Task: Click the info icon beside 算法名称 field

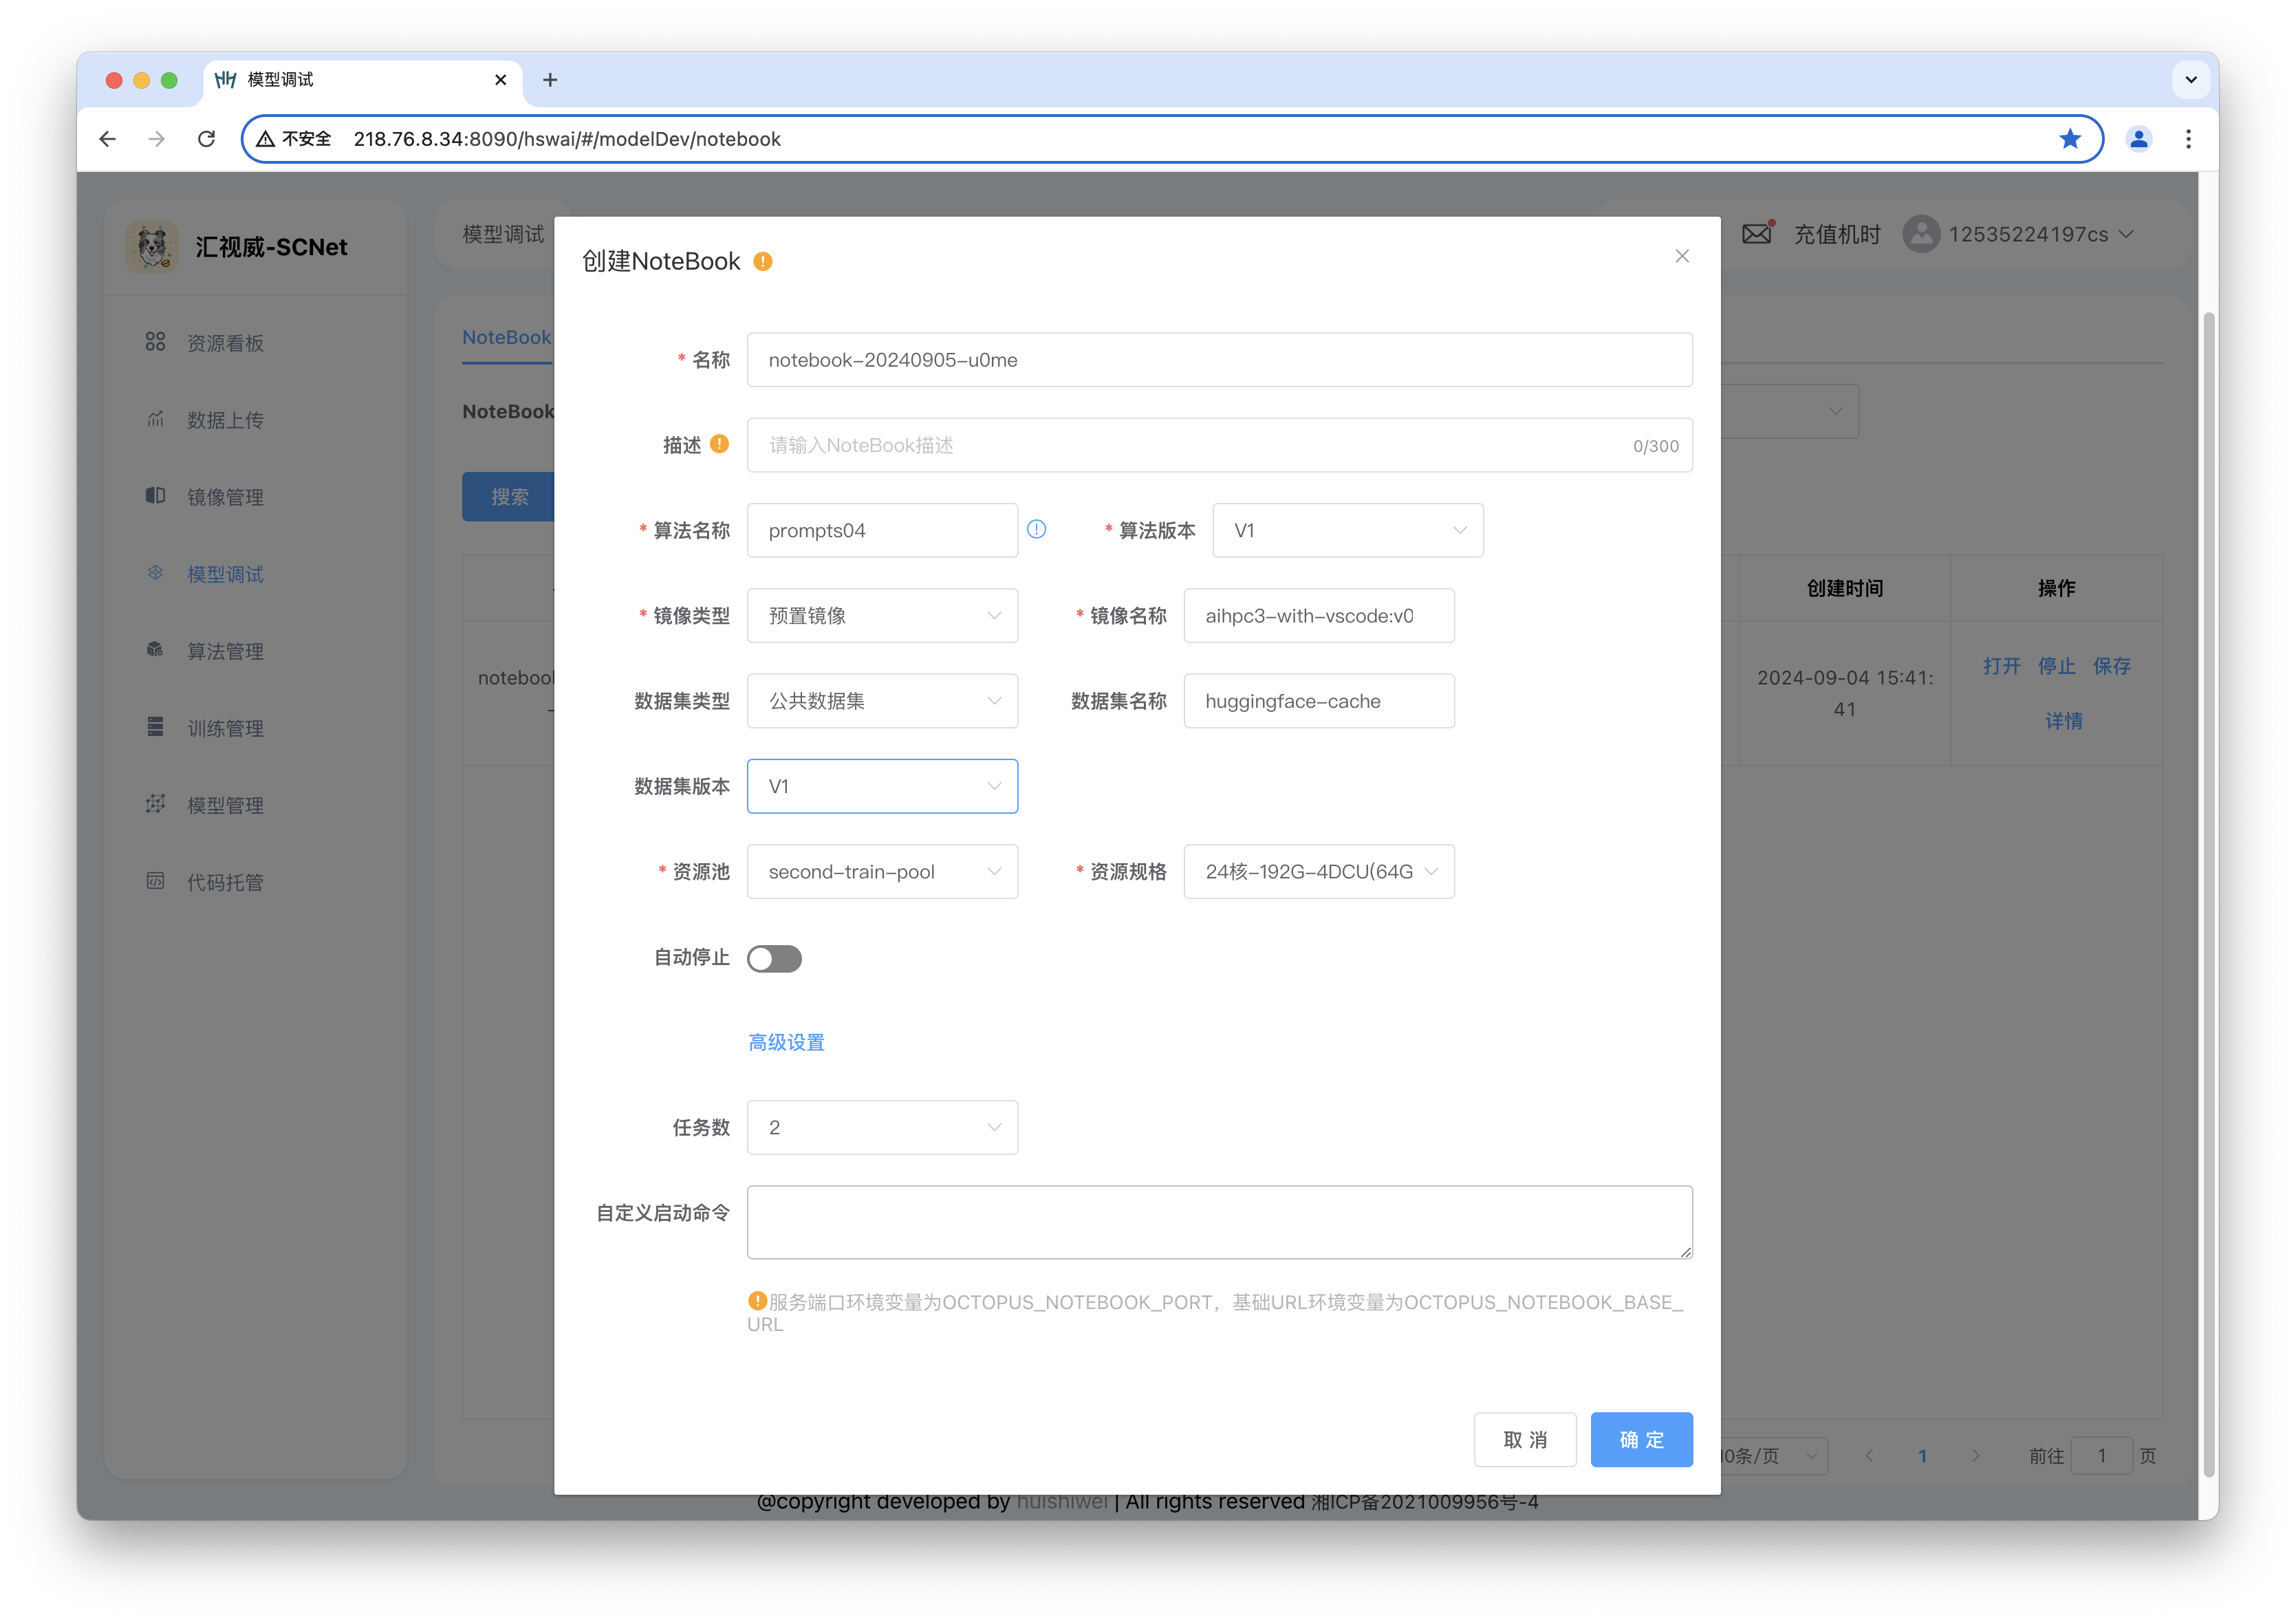Action: click(x=1036, y=529)
